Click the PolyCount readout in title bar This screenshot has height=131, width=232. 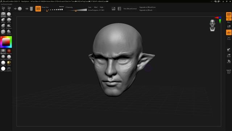click(89, 1)
